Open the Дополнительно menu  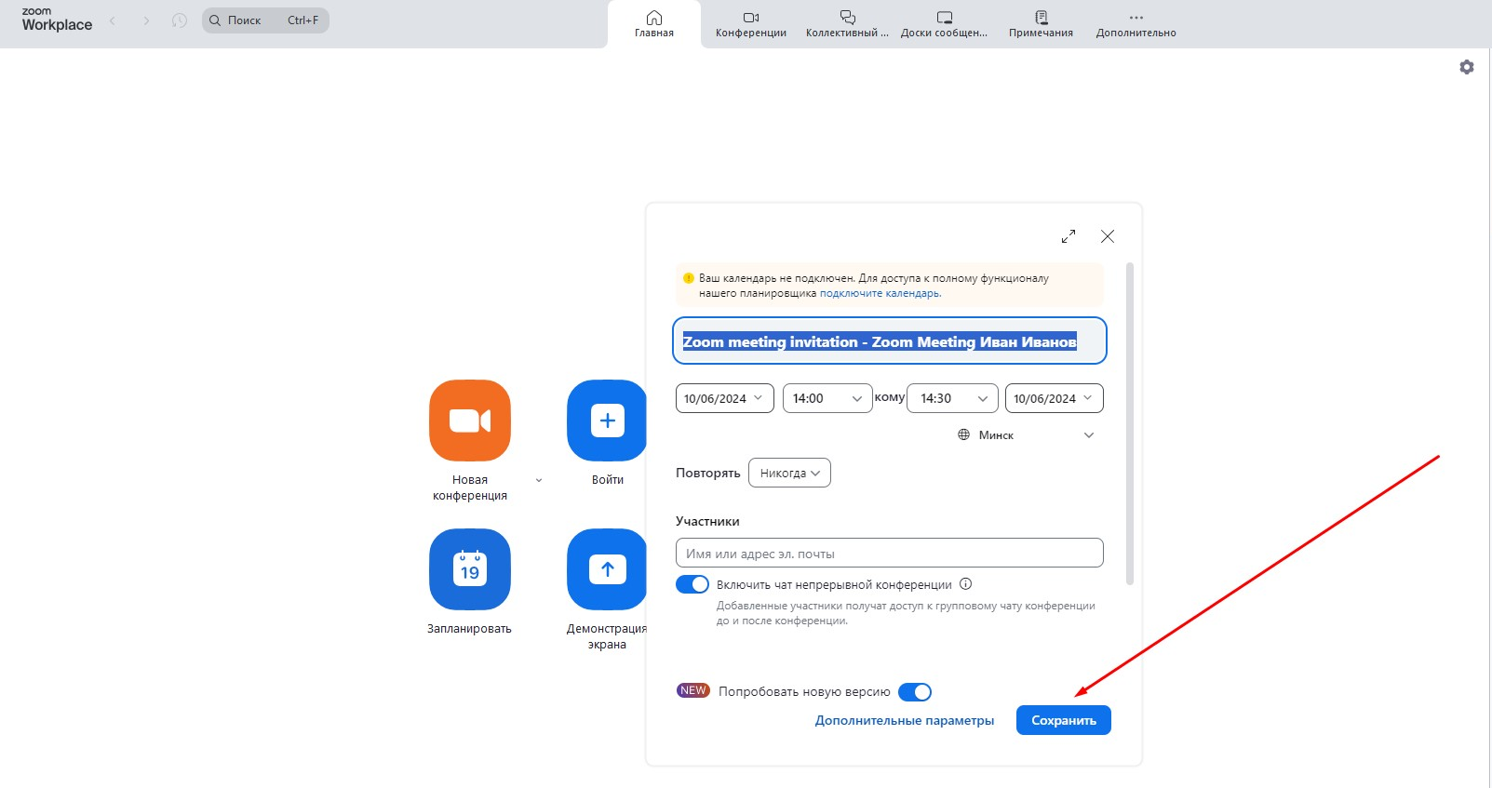1136,24
